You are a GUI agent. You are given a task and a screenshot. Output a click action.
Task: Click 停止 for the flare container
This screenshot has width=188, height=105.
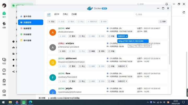82,81
